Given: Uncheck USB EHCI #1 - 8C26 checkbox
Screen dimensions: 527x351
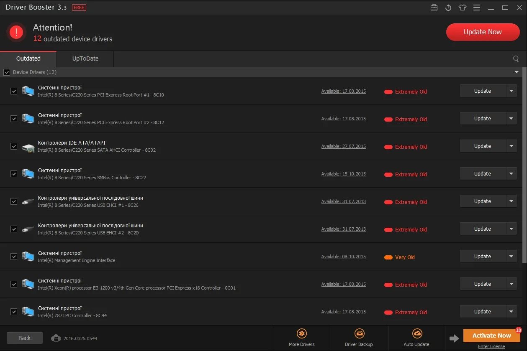Looking at the screenshot, I should tap(14, 201).
